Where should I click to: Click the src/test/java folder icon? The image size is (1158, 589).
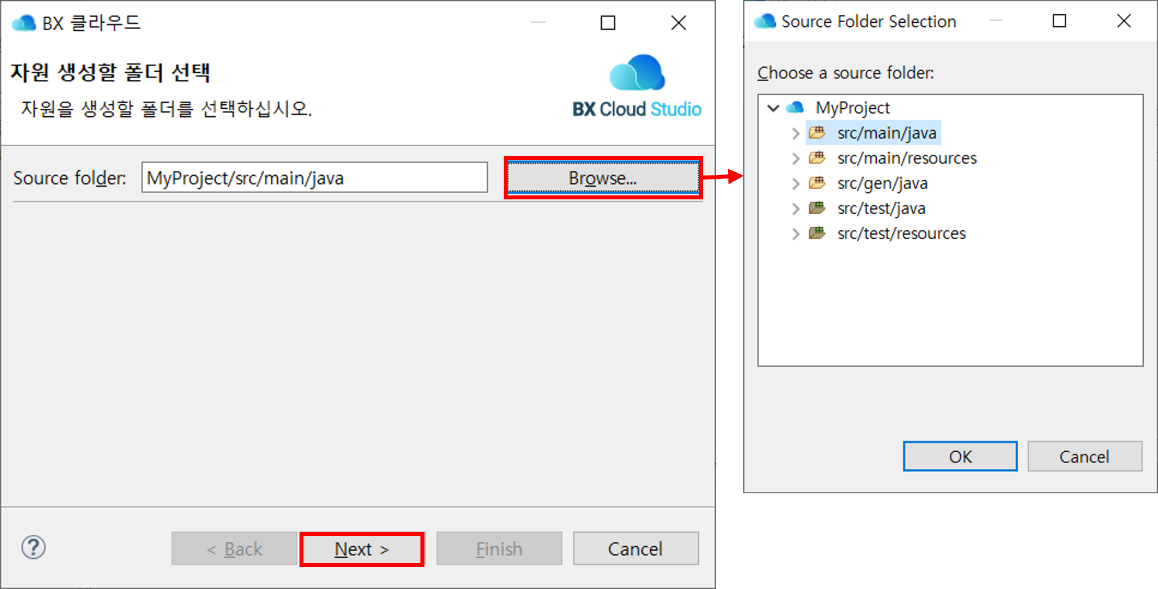click(x=817, y=208)
